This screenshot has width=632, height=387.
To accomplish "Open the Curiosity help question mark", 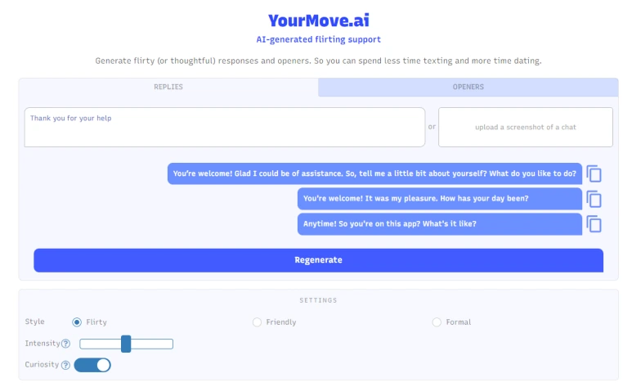I will (x=65, y=365).
